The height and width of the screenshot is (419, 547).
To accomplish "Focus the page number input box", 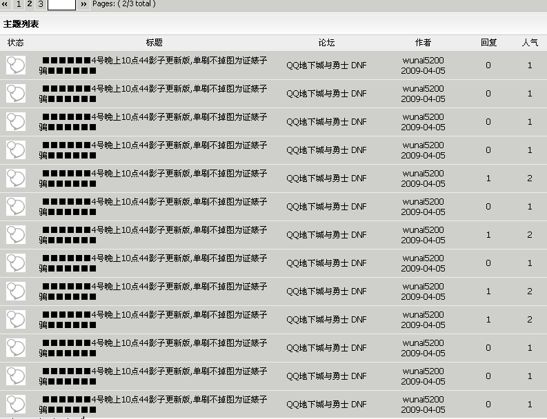I will 61,5.
